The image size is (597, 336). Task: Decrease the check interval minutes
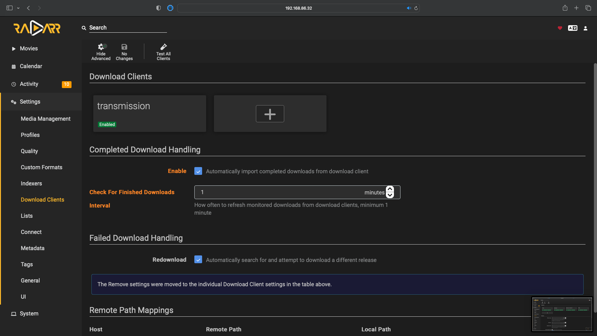tap(390, 195)
